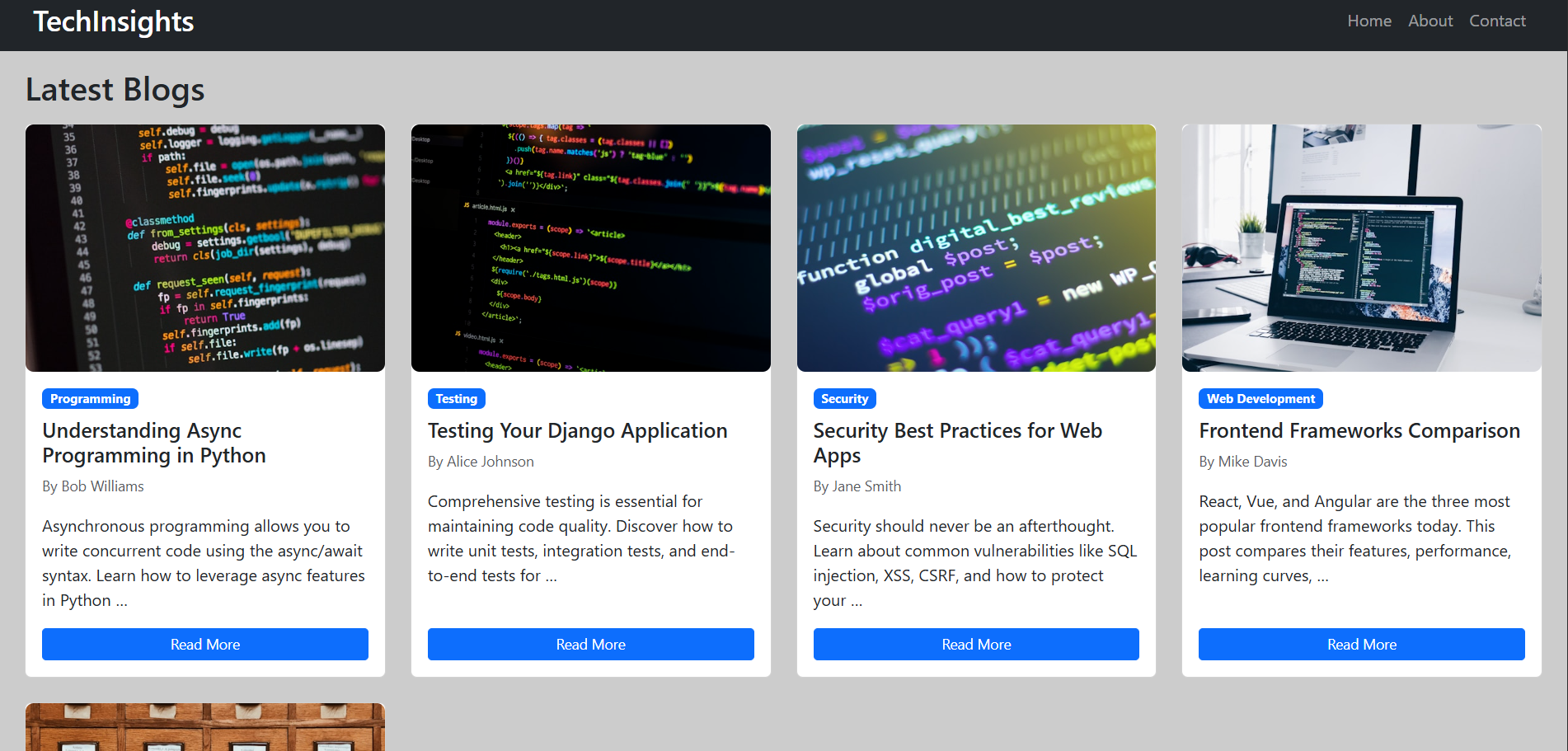Viewport: 1568px width, 751px height.
Task: Click the wooden drawers image thumbnail
Action: pos(205,726)
